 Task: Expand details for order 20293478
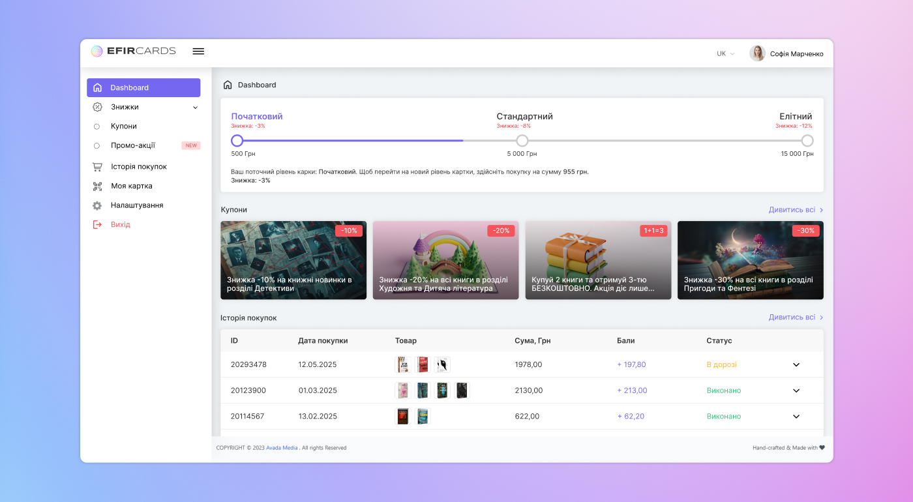coord(796,364)
